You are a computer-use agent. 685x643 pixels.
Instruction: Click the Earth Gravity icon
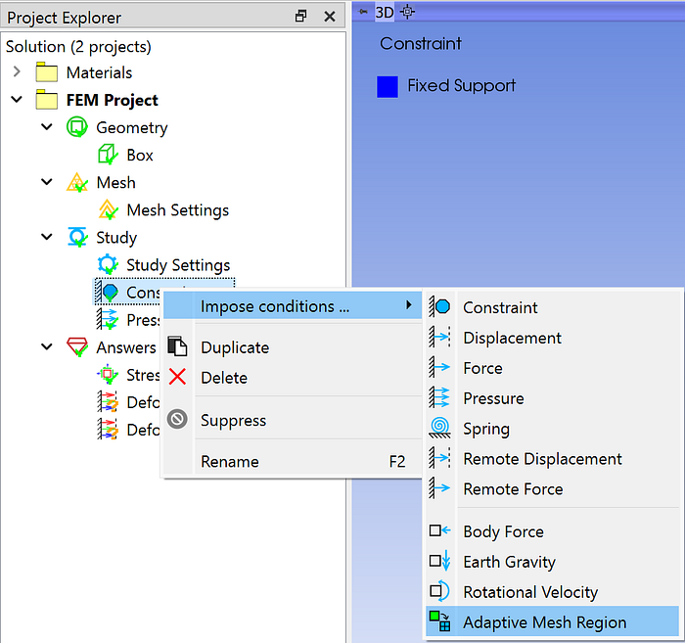pyautogui.click(x=440, y=561)
